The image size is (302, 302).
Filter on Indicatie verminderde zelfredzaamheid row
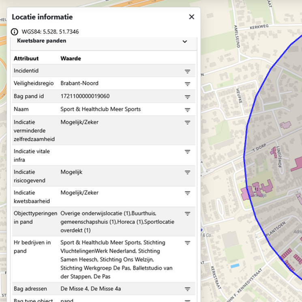[187, 122]
